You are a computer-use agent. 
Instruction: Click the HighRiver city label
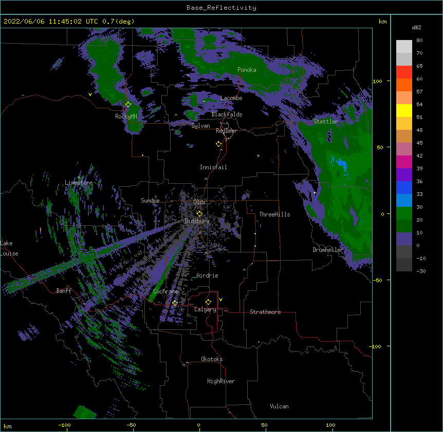pos(221,381)
